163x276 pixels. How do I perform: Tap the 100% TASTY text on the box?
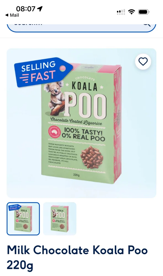tap(84, 131)
